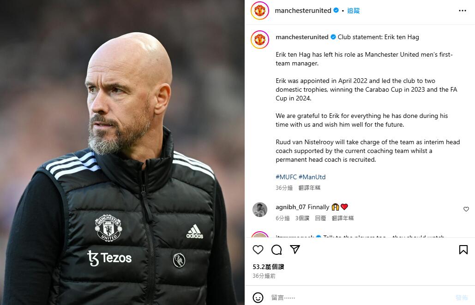Open agnibh_07 username link
475x305 pixels.
pyautogui.click(x=290, y=207)
